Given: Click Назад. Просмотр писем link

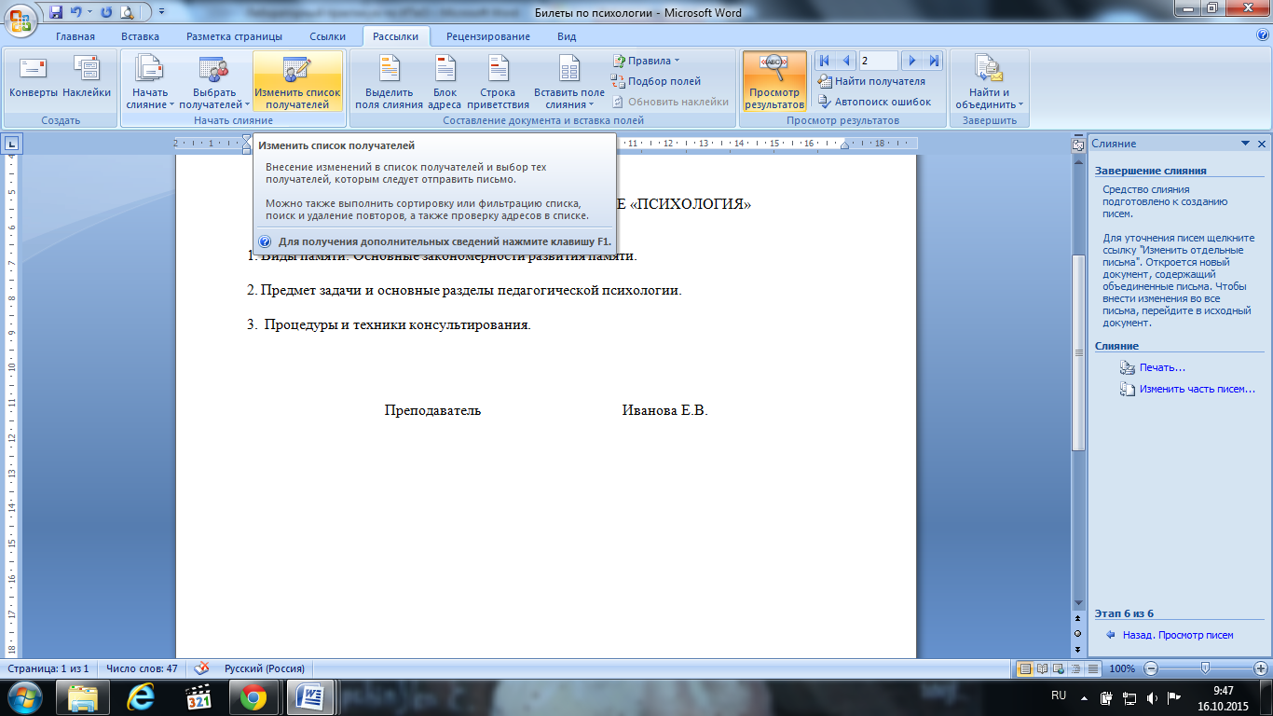Looking at the screenshot, I should pyautogui.click(x=1177, y=635).
